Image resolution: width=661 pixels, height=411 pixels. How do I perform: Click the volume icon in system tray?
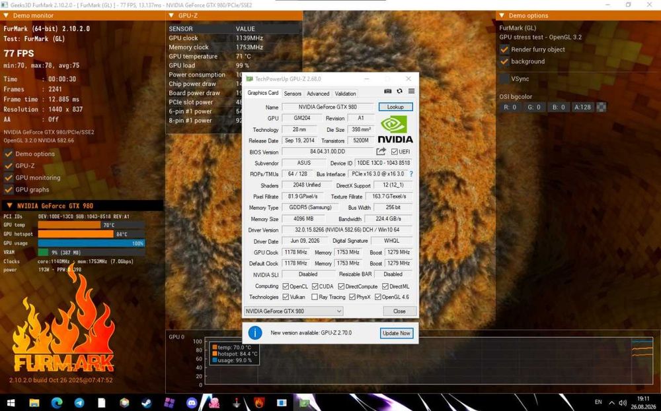pyautogui.click(x=623, y=403)
